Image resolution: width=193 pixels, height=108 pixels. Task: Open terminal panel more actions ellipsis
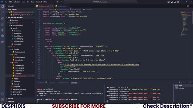pyautogui.click(x=184, y=82)
